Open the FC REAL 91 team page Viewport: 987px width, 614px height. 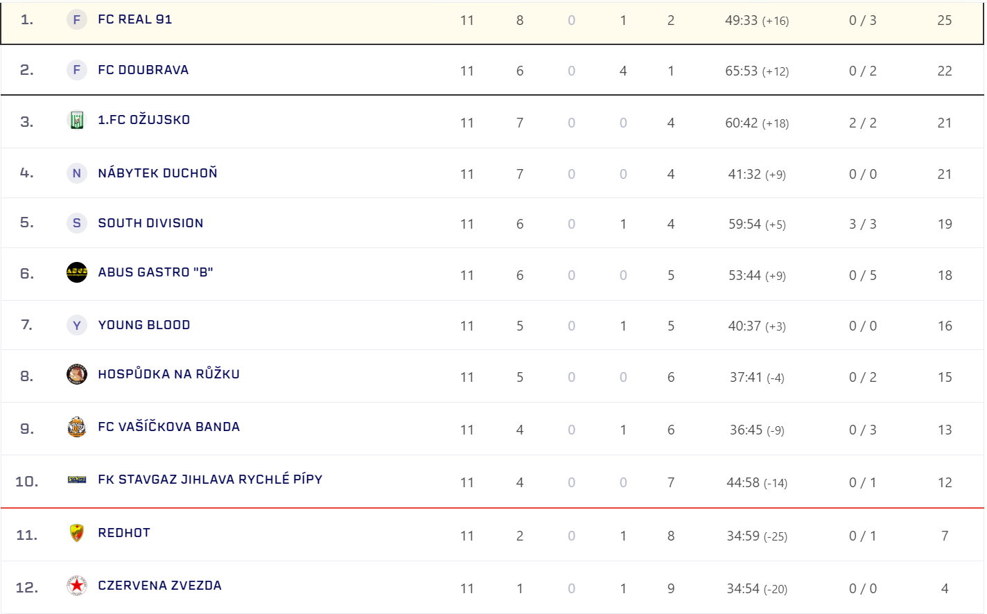(134, 19)
